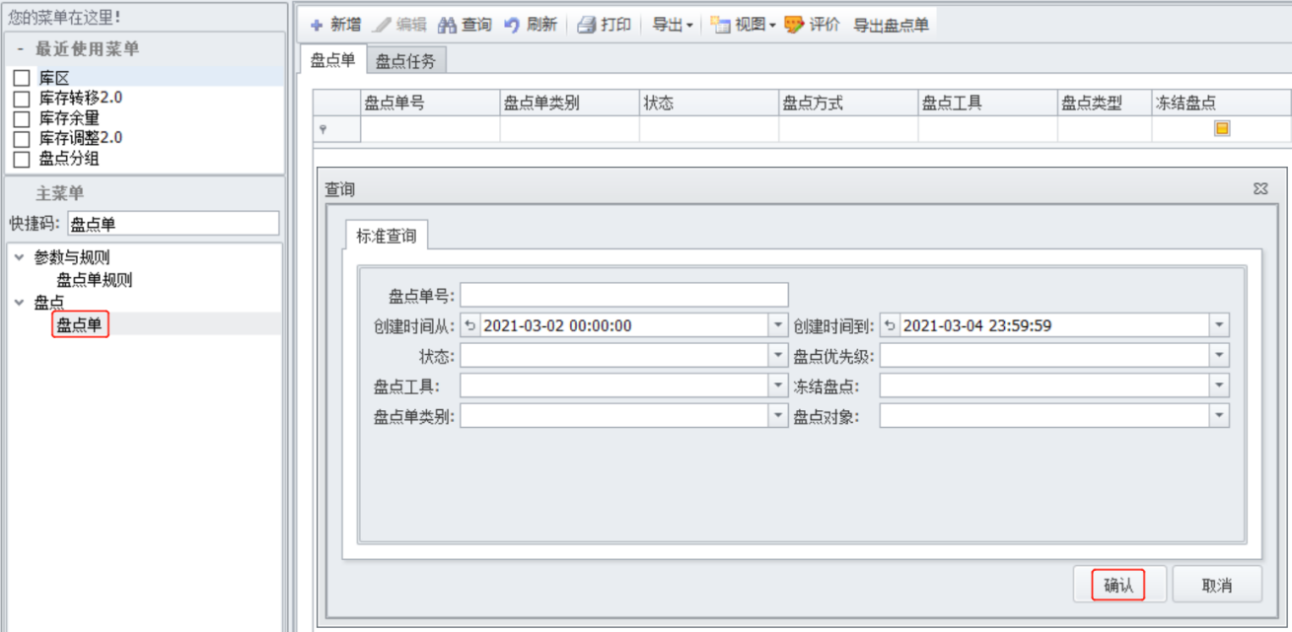Screen dimensions: 1292x632
Task: Open the 状态 dropdown in the query dialog
Action: tap(777, 355)
